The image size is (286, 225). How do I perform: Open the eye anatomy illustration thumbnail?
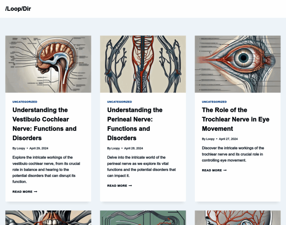coord(238,64)
